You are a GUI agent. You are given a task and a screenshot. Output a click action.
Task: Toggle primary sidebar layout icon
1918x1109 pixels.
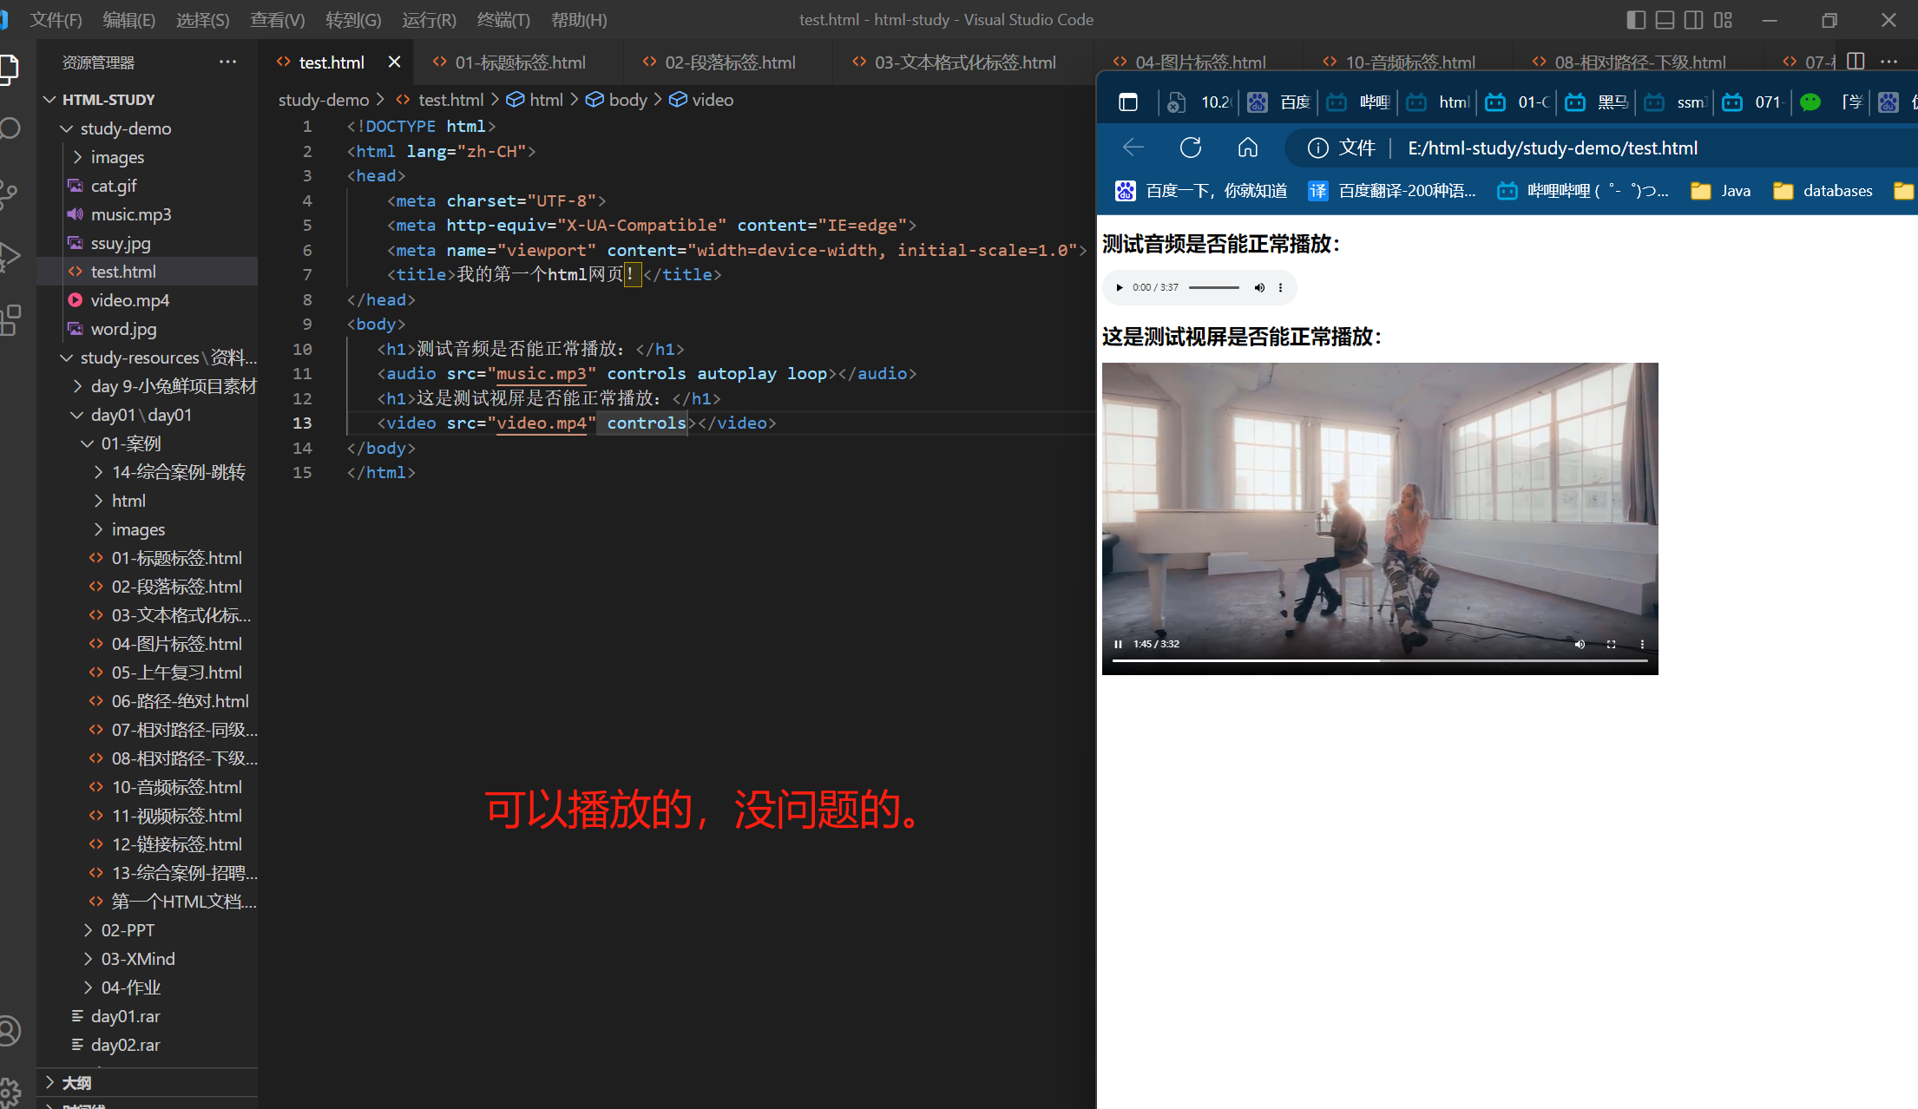(1635, 20)
